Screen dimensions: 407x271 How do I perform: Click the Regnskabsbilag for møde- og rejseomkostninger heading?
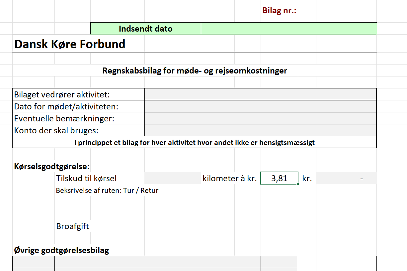coord(195,70)
